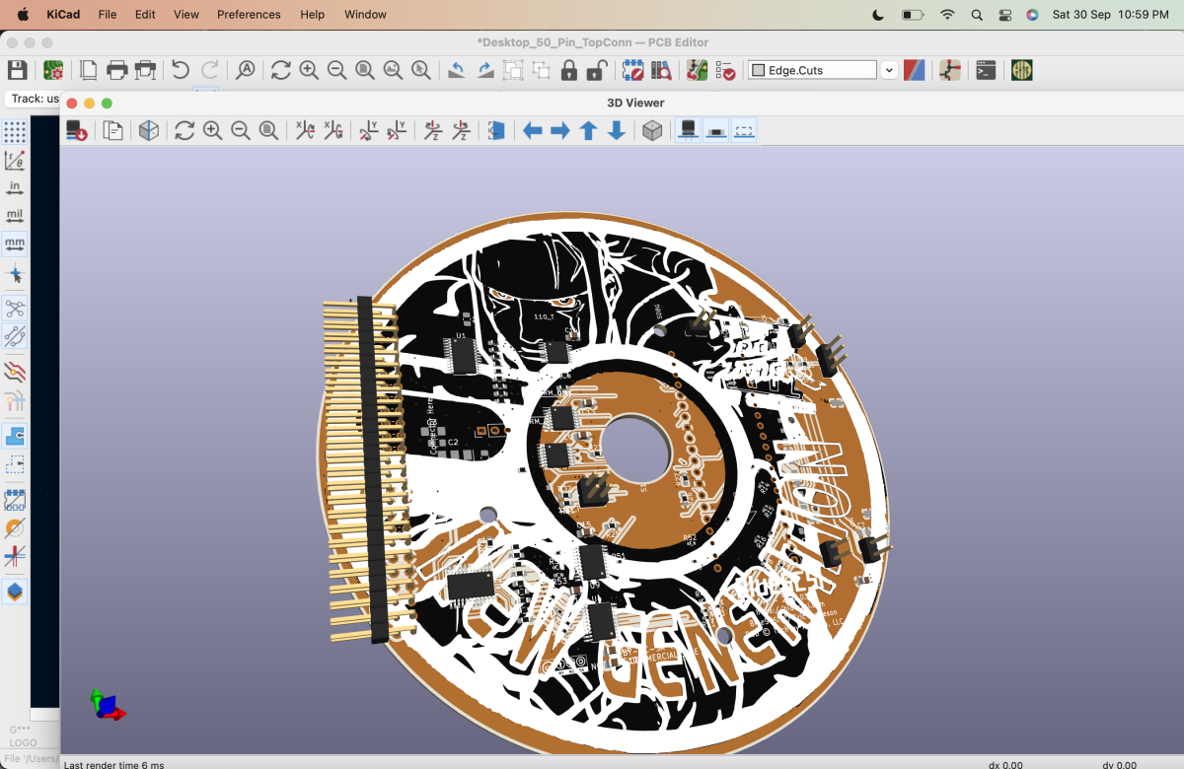
Task: Zoom to fit in the 3D Viewer
Action: pyautogui.click(x=268, y=130)
